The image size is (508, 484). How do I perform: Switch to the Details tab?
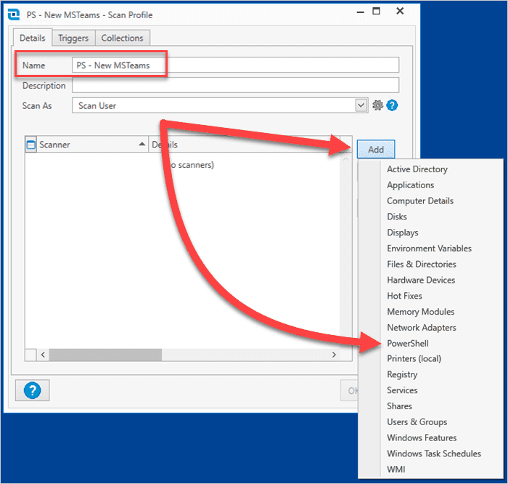pyautogui.click(x=33, y=38)
